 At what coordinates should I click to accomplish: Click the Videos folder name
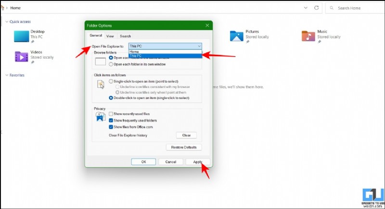tap(37, 52)
